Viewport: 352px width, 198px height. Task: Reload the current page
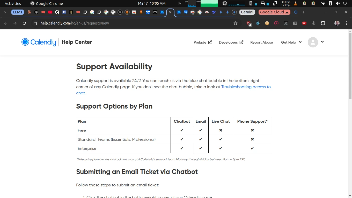pos(24,23)
